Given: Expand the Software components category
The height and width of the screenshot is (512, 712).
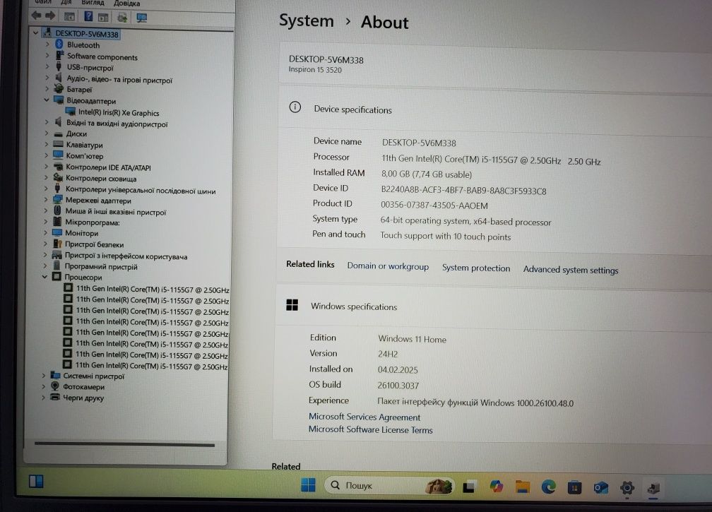Looking at the screenshot, I should pos(47,55).
